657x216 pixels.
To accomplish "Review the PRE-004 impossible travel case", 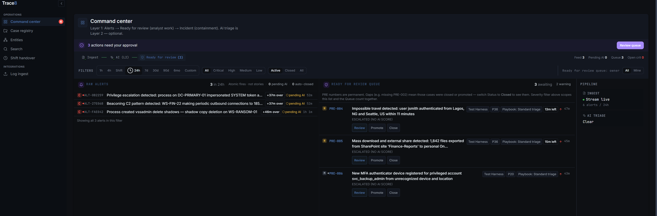I will tap(359, 128).
